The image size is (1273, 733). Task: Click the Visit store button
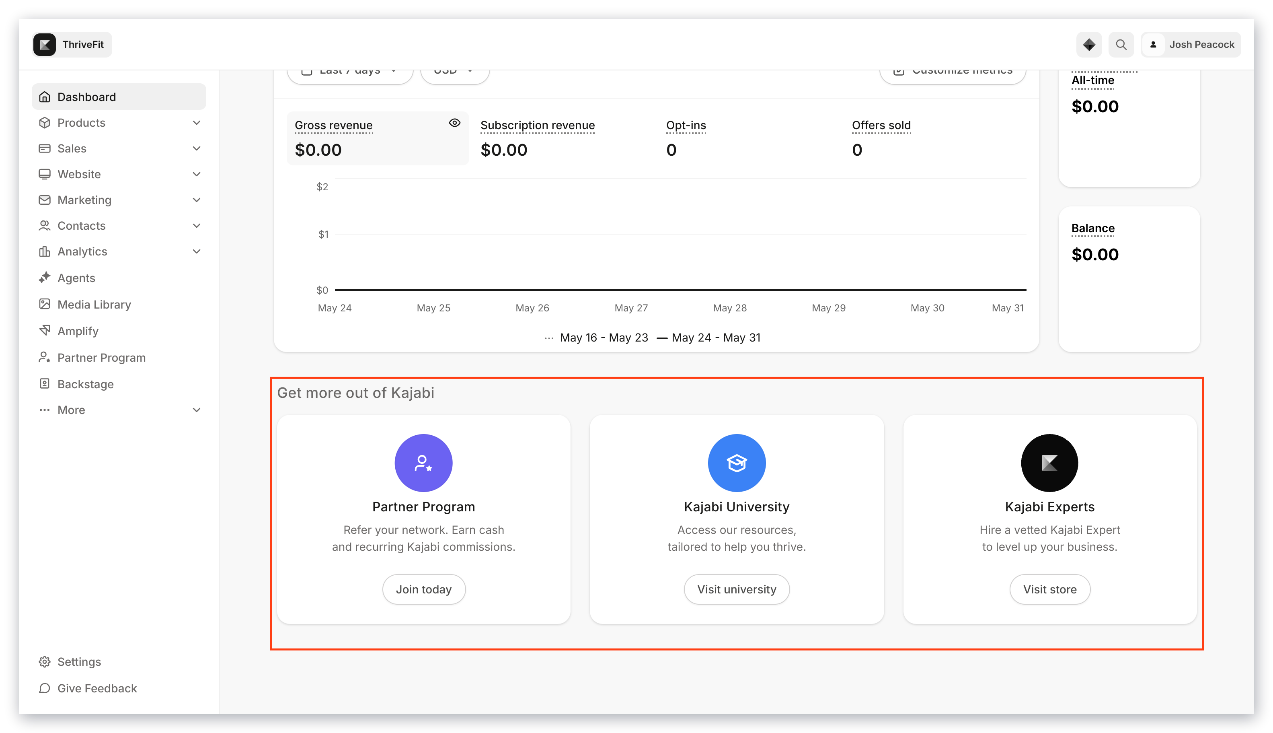point(1049,589)
